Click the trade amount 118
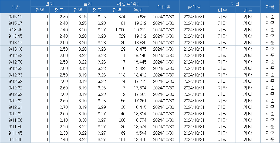Image resolution: width=280 pixels, height=143 pixels. (x=122, y=75)
